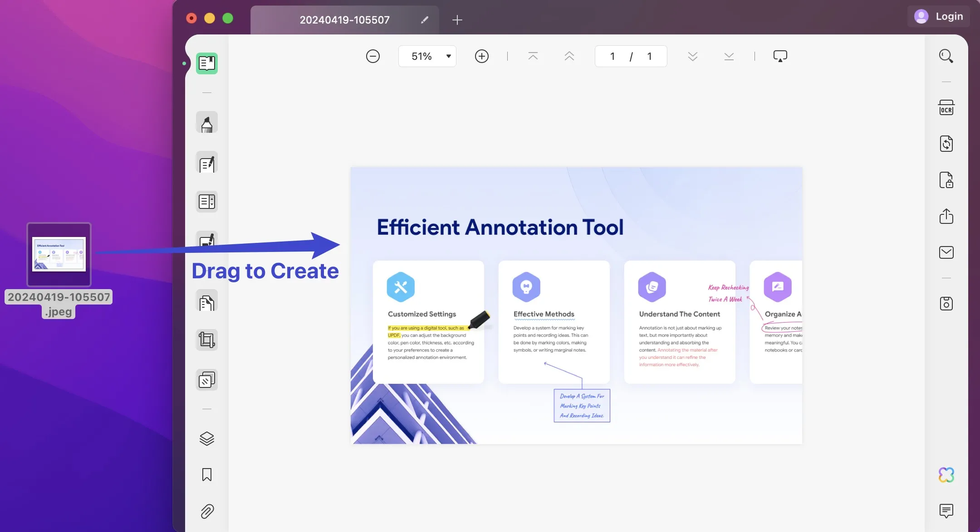
Task: Open the comments list panel
Action: click(x=946, y=511)
